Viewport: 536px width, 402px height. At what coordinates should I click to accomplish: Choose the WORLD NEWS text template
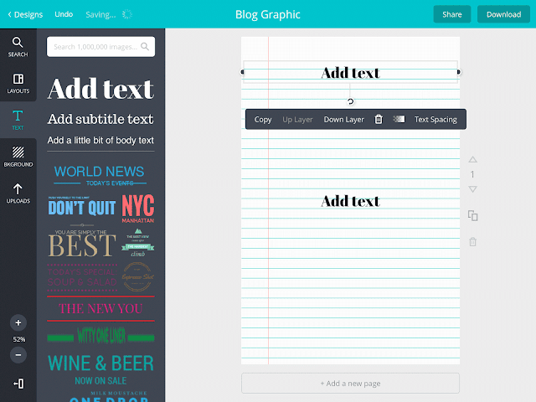(100, 176)
